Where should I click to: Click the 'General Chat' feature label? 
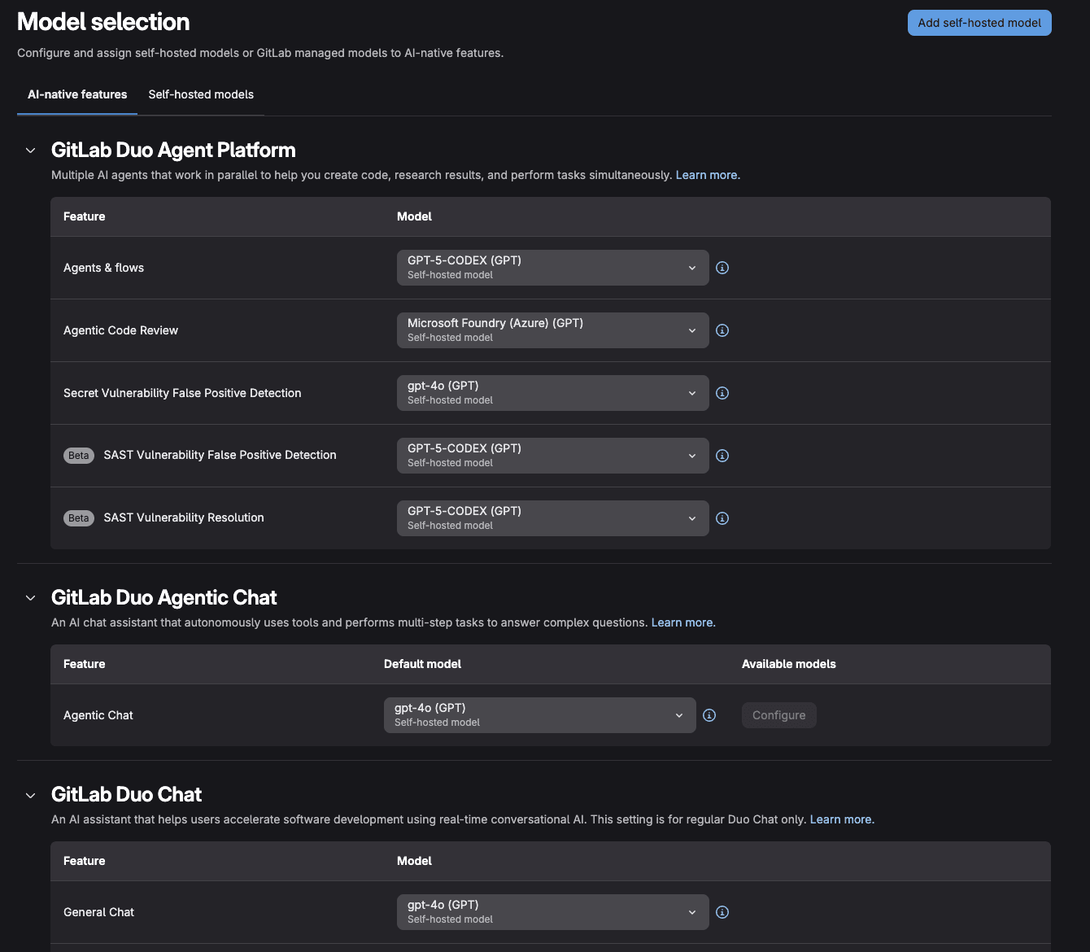(x=98, y=912)
